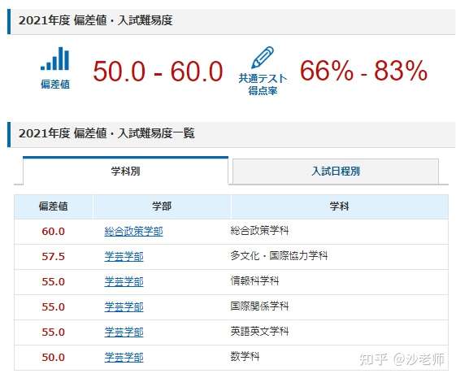Viewport: 456px width, 378px height.
Task: Open 学芸学部 link in the 多文化・国際協力学科 row
Action: click(x=124, y=256)
